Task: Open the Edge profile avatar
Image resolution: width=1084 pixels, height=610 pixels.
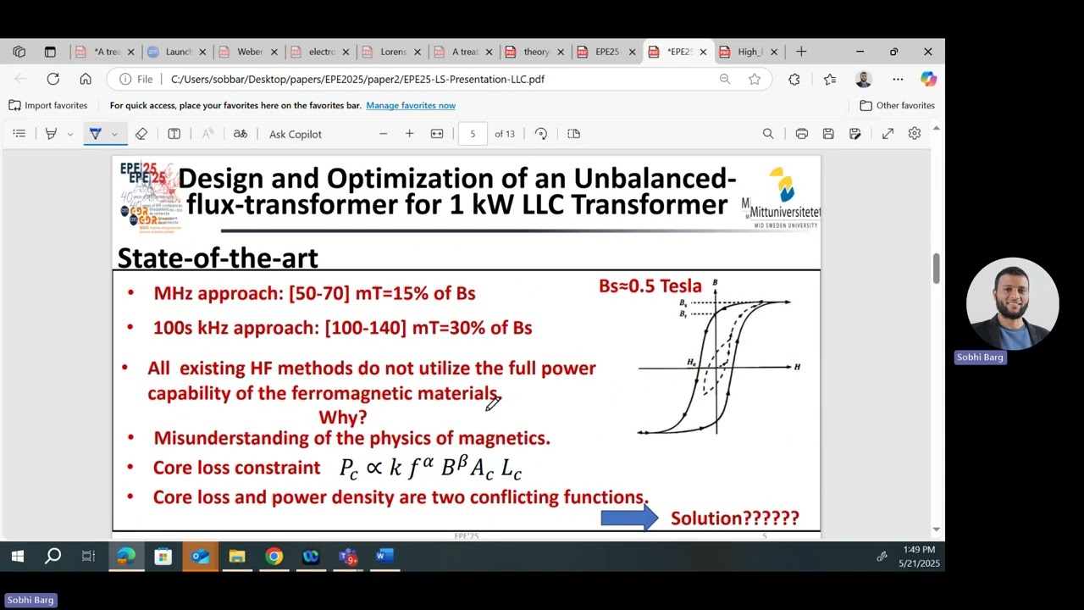Action: 863,79
